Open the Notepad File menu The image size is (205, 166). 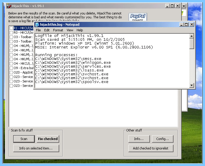pyautogui.click(x=38, y=30)
